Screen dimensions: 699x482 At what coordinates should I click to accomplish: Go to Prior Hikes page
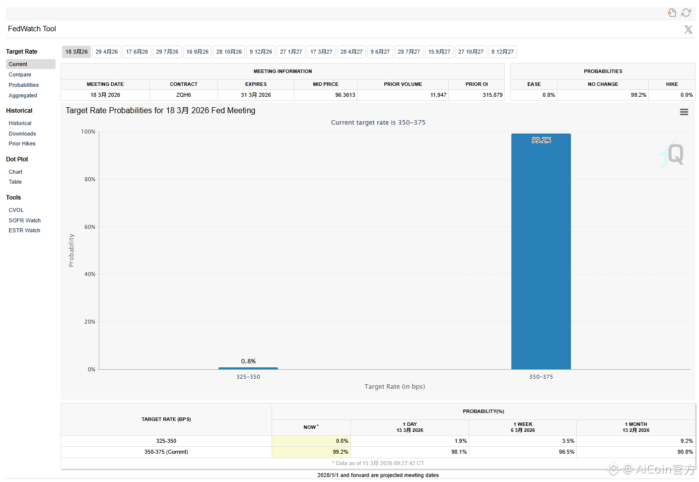[22, 144]
